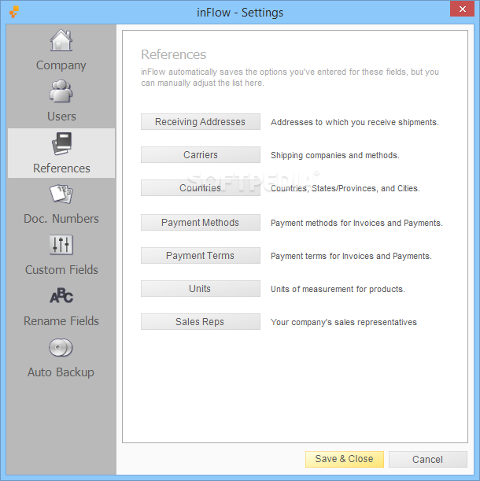480x481 pixels.
Task: Select the References label in sidebar
Action: (61, 168)
